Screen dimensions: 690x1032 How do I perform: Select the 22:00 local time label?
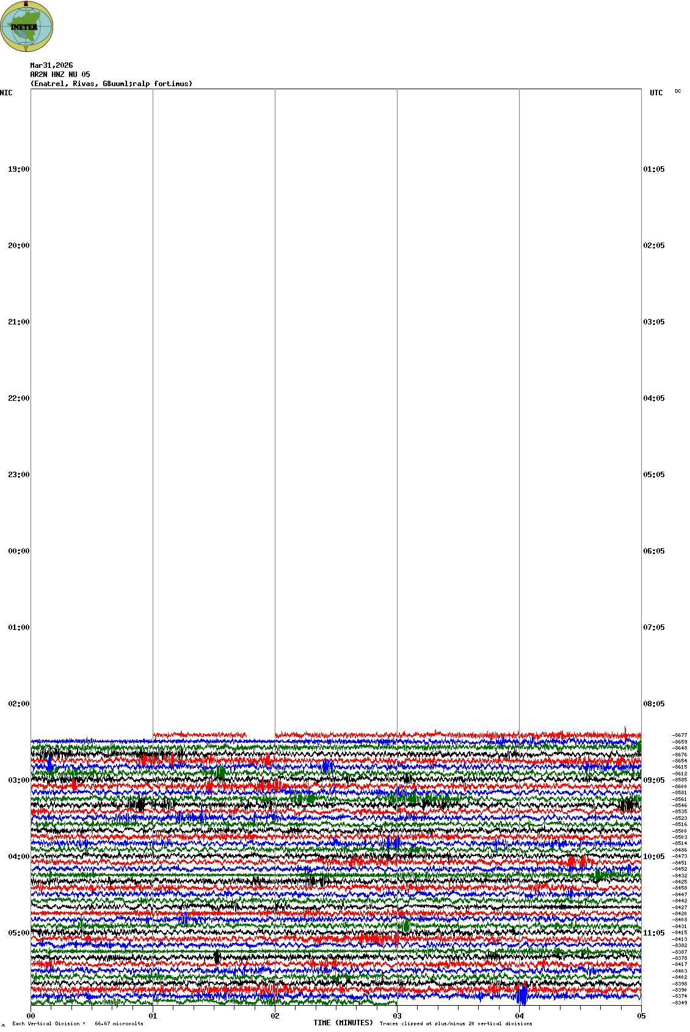18,398
